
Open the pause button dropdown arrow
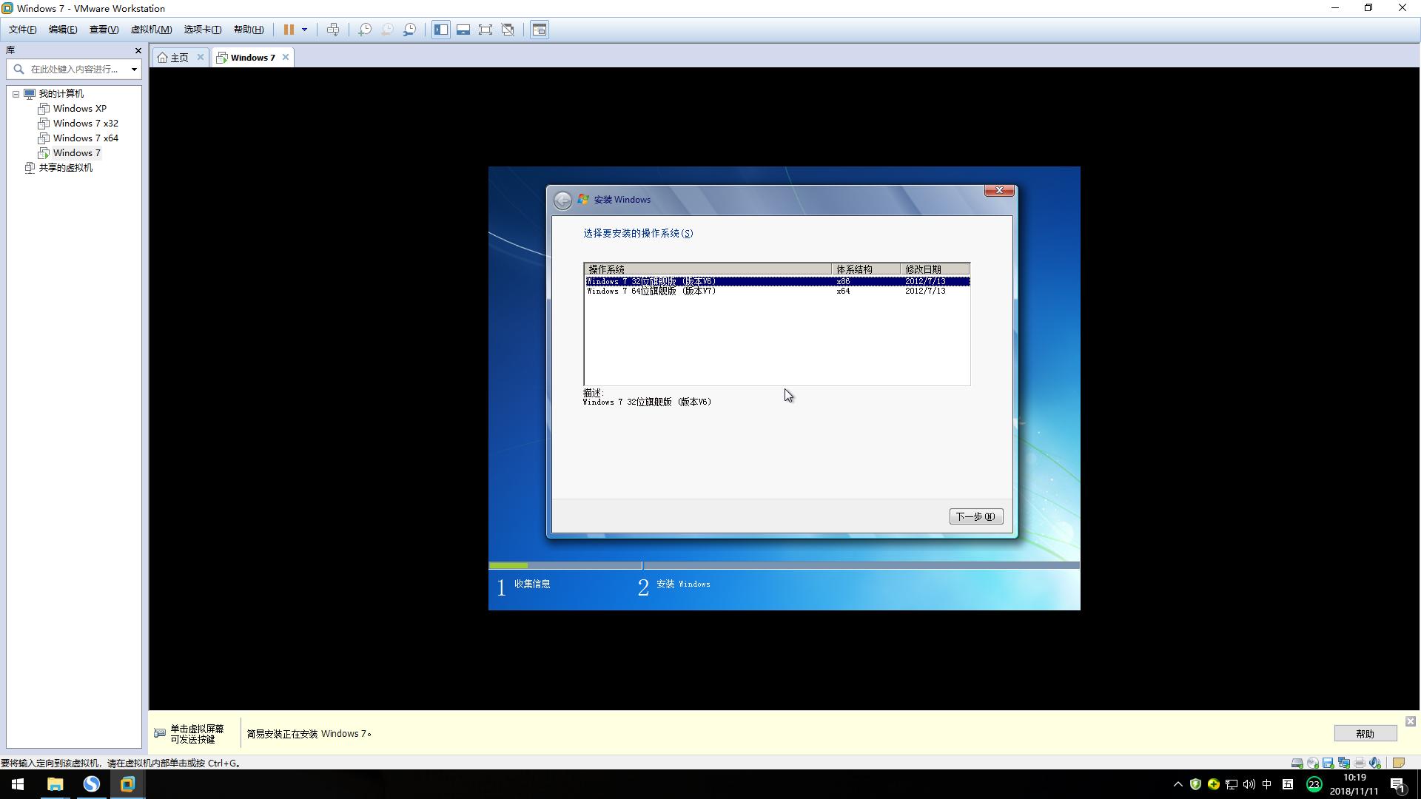pyautogui.click(x=304, y=30)
